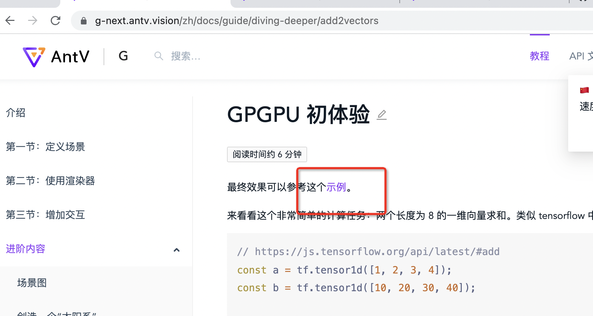This screenshot has height=316, width=593.
Task: Open the 示例 link
Action: pos(336,187)
